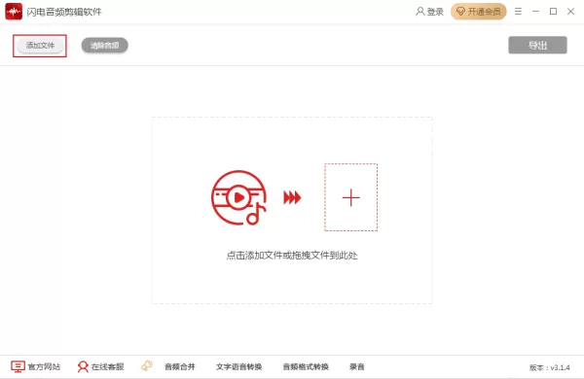
Task: Click the app logo waveform icon
Action: pyautogui.click(x=14, y=12)
